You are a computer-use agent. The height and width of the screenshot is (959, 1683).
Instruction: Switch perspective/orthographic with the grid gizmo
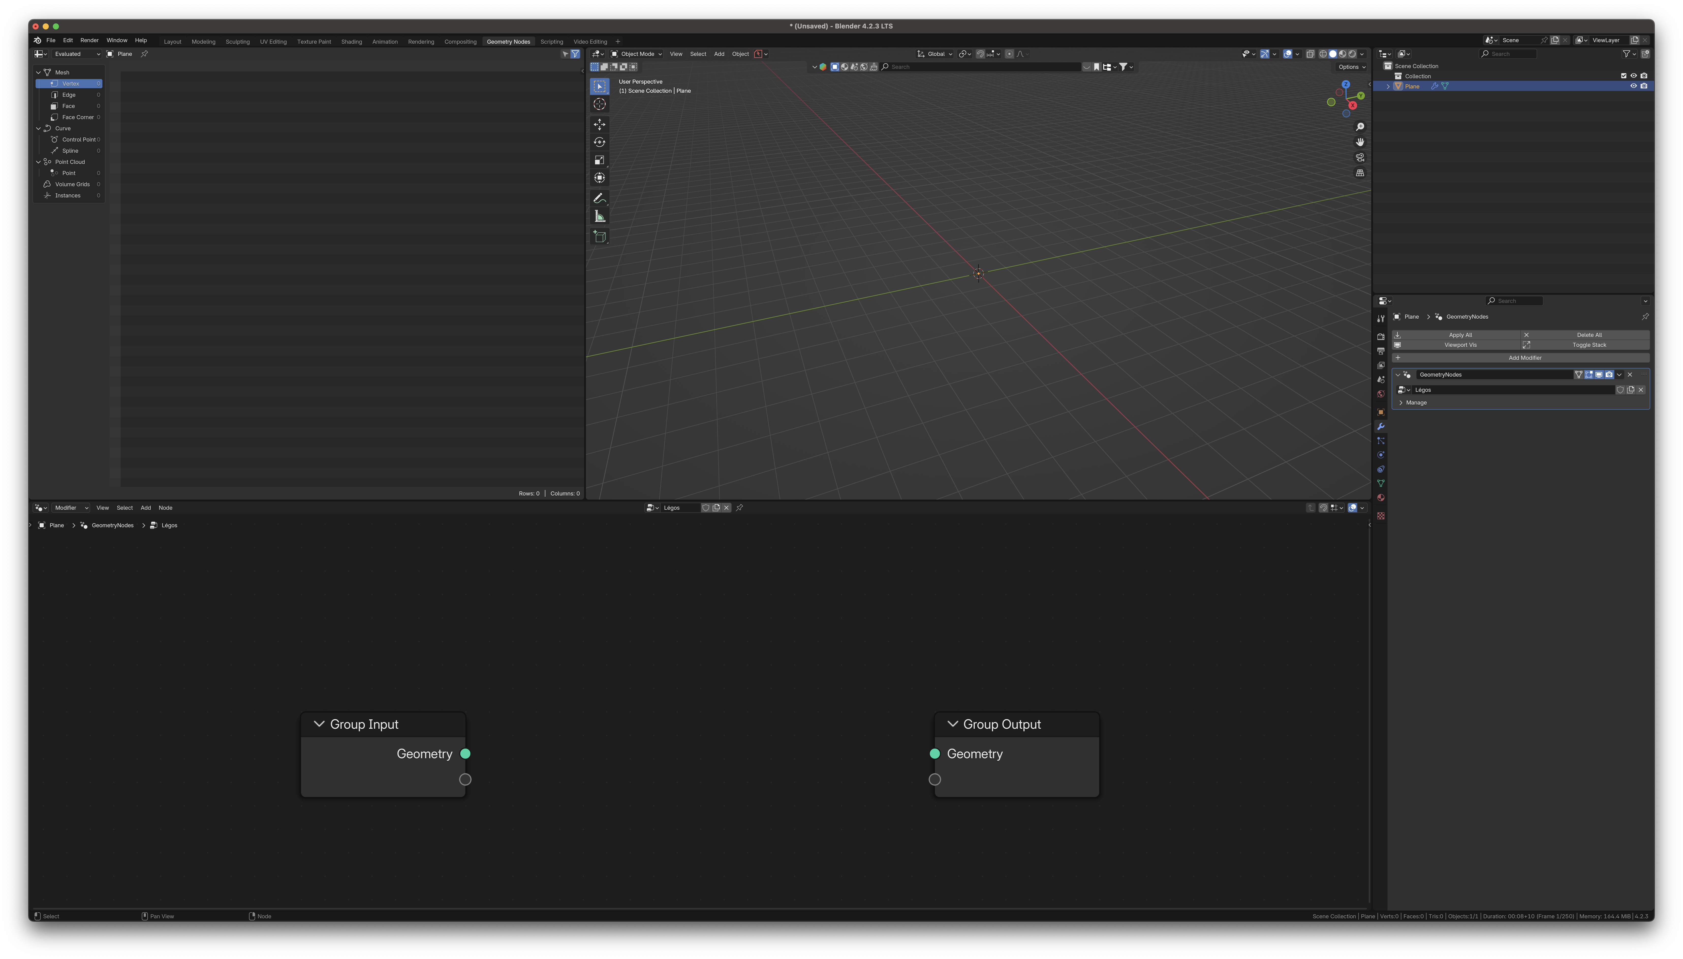click(x=1360, y=173)
